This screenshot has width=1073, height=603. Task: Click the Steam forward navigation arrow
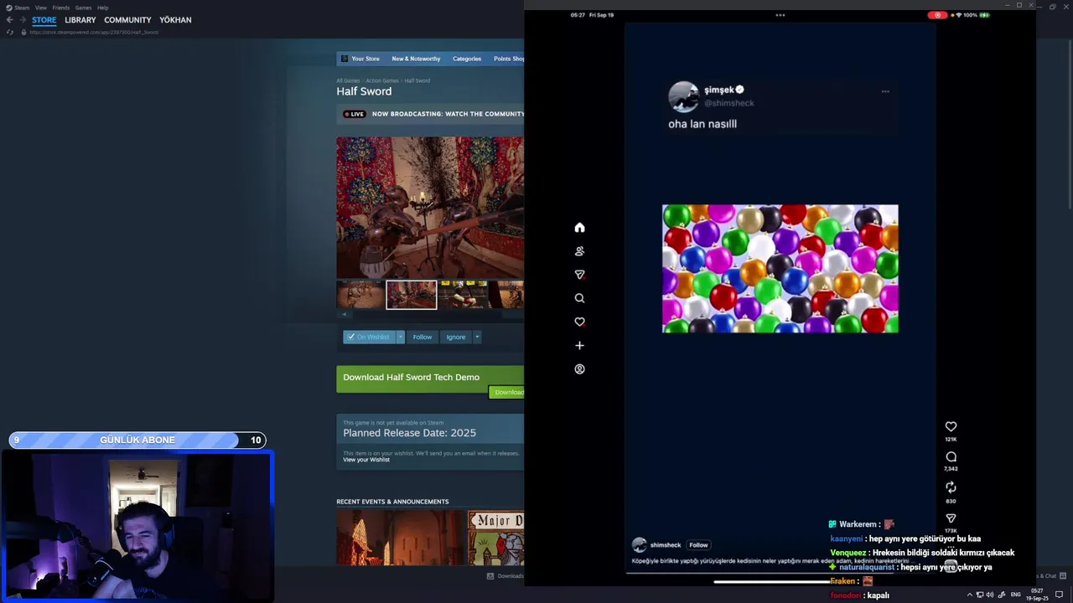coord(23,20)
